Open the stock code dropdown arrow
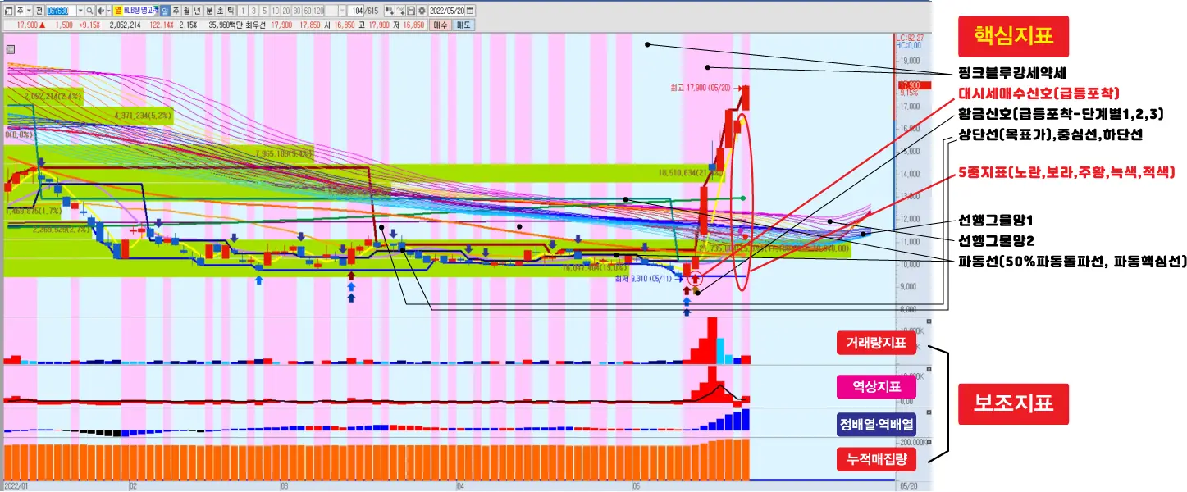1187x492 pixels. [80, 11]
